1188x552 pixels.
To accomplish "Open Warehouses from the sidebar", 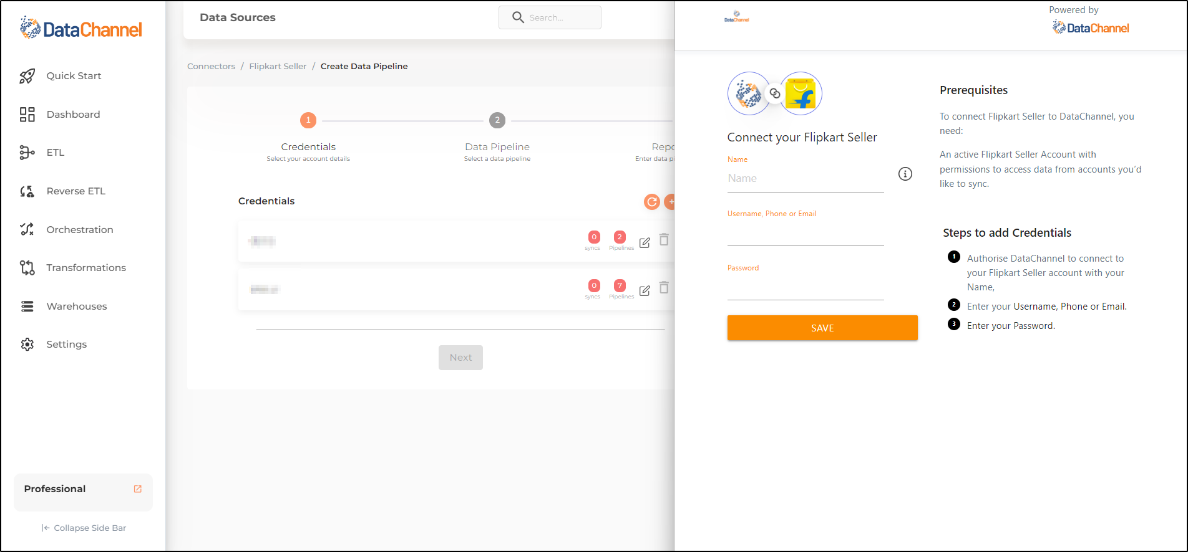I will [x=77, y=307].
